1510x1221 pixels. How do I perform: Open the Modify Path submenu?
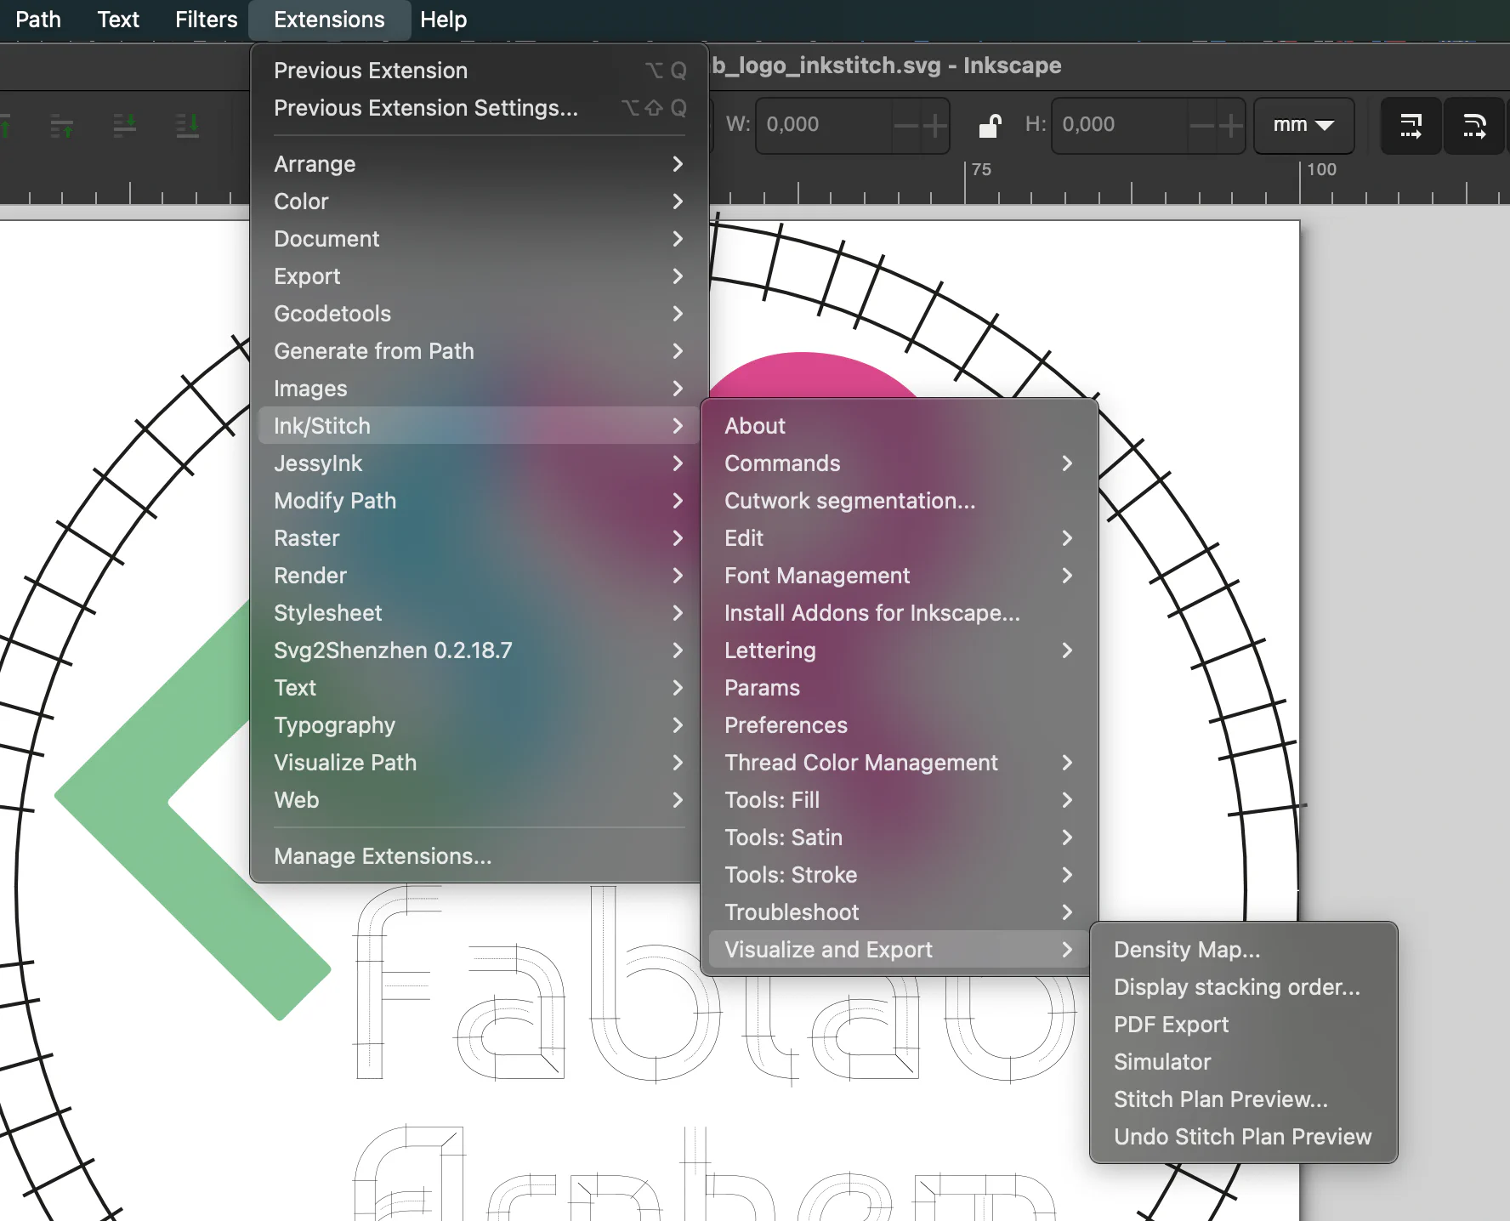(480, 501)
